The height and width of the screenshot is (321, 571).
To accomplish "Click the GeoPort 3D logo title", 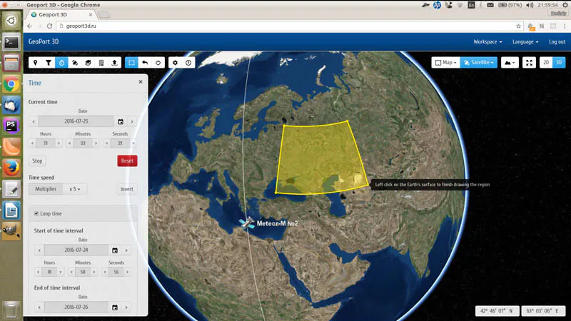I will point(44,41).
